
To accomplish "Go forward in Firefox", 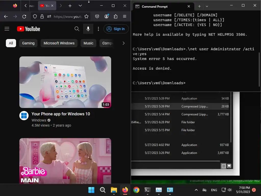I will point(15,17).
